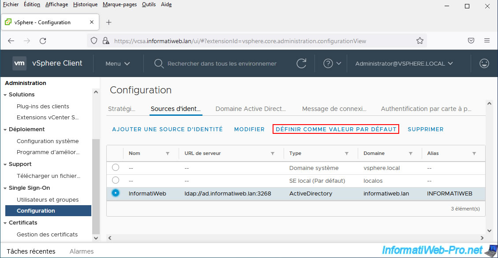Image resolution: width=498 pixels, height=258 pixels.
Task: Switch to the Domaine Active Direct... tab
Action: tap(251, 109)
